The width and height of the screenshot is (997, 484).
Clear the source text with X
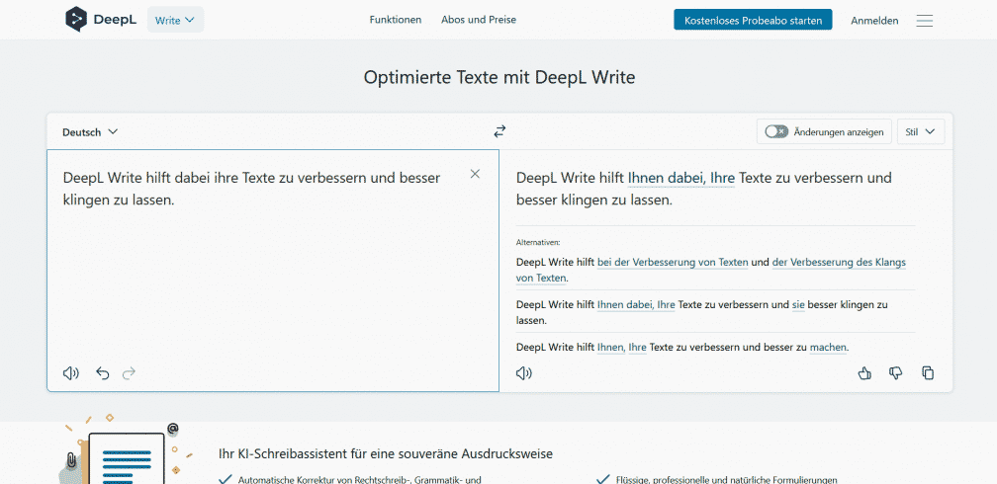[475, 174]
